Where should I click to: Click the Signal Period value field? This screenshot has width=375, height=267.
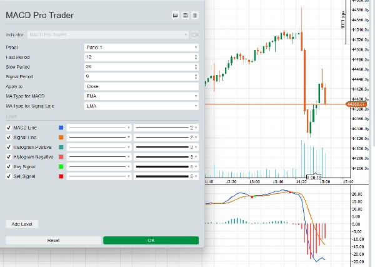tap(141, 77)
